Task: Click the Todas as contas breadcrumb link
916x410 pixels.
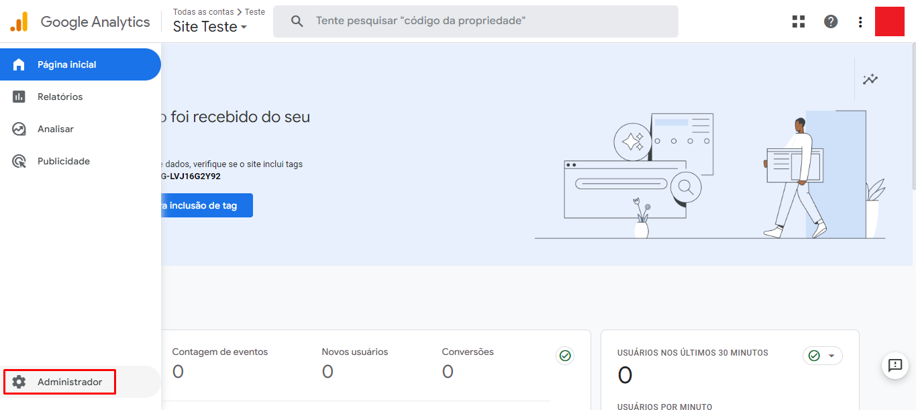Action: pos(203,12)
